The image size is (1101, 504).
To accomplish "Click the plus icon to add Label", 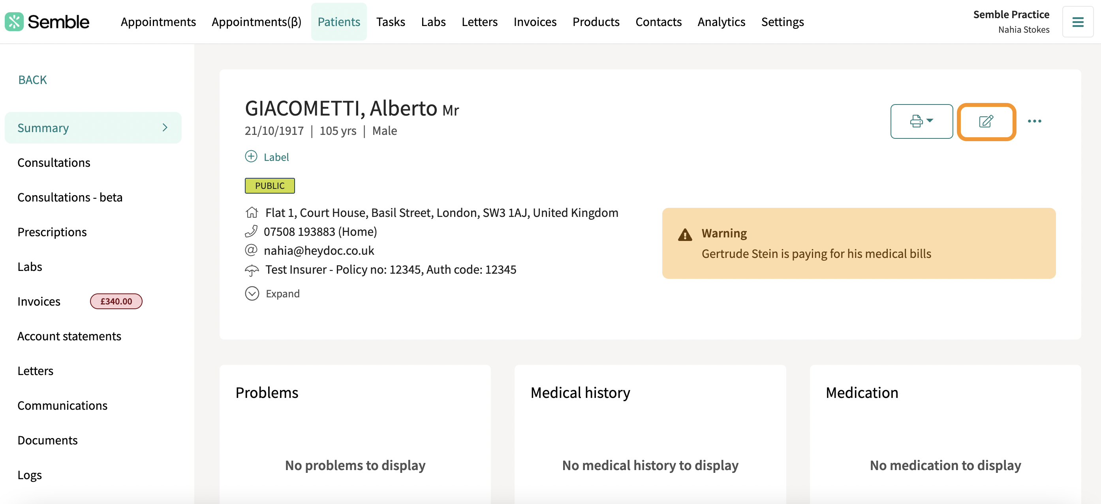I will [x=251, y=157].
